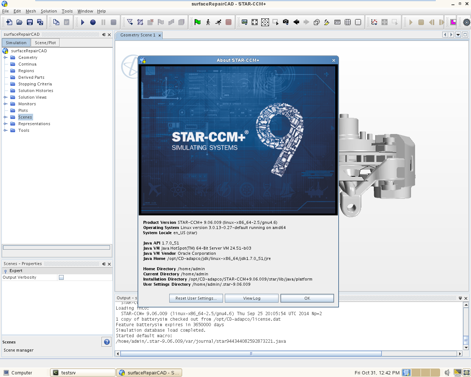The width and height of the screenshot is (471, 377).
Task: Expand the Tools tree node
Action: point(6,130)
